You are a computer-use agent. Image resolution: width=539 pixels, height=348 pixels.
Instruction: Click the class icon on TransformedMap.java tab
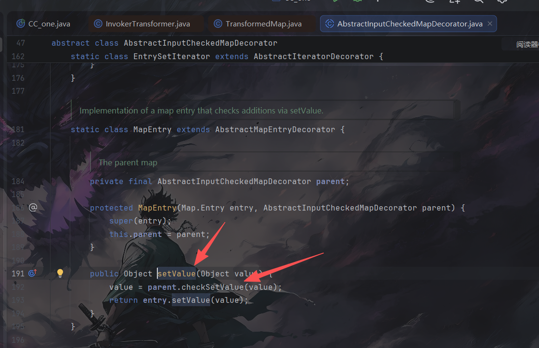pos(218,24)
